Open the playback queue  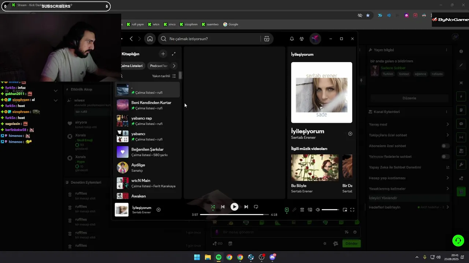click(302, 210)
